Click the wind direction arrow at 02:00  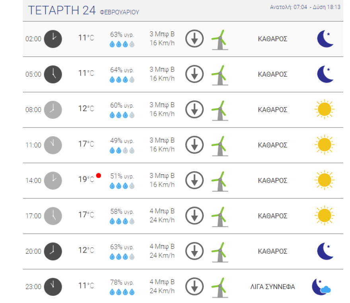coord(194,39)
